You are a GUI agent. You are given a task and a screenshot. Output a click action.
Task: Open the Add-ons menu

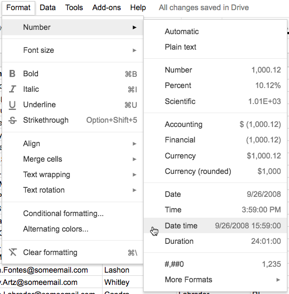click(106, 7)
